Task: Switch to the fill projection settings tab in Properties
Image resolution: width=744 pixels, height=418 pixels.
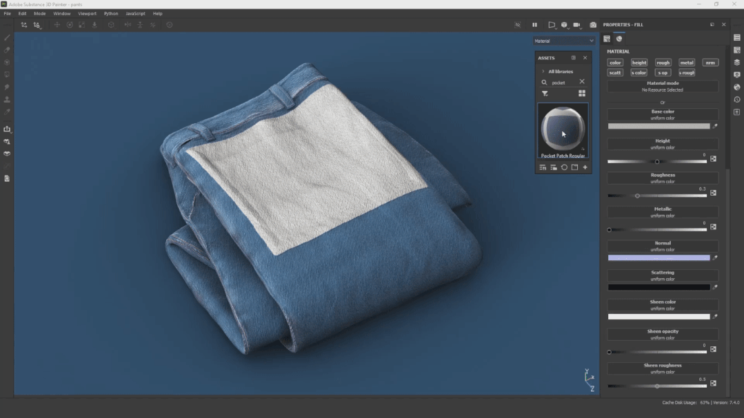Action: pos(607,39)
